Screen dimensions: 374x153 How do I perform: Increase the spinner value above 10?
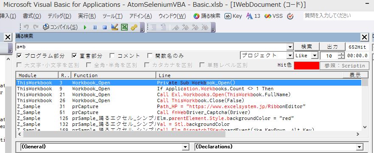[342, 54]
